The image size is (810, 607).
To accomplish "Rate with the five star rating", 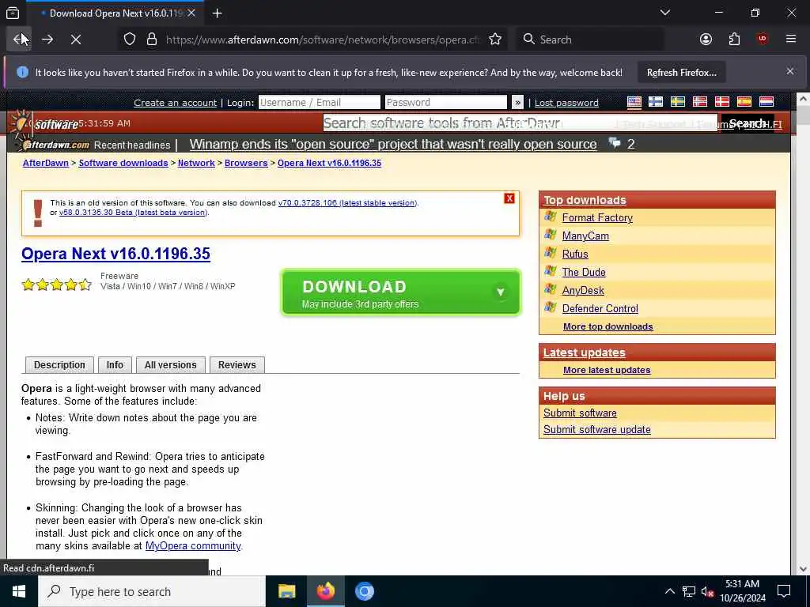I will point(57,285).
